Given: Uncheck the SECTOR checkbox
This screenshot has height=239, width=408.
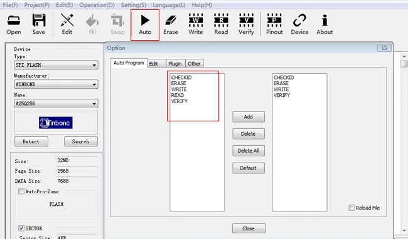Looking at the screenshot, I should click(x=21, y=228).
